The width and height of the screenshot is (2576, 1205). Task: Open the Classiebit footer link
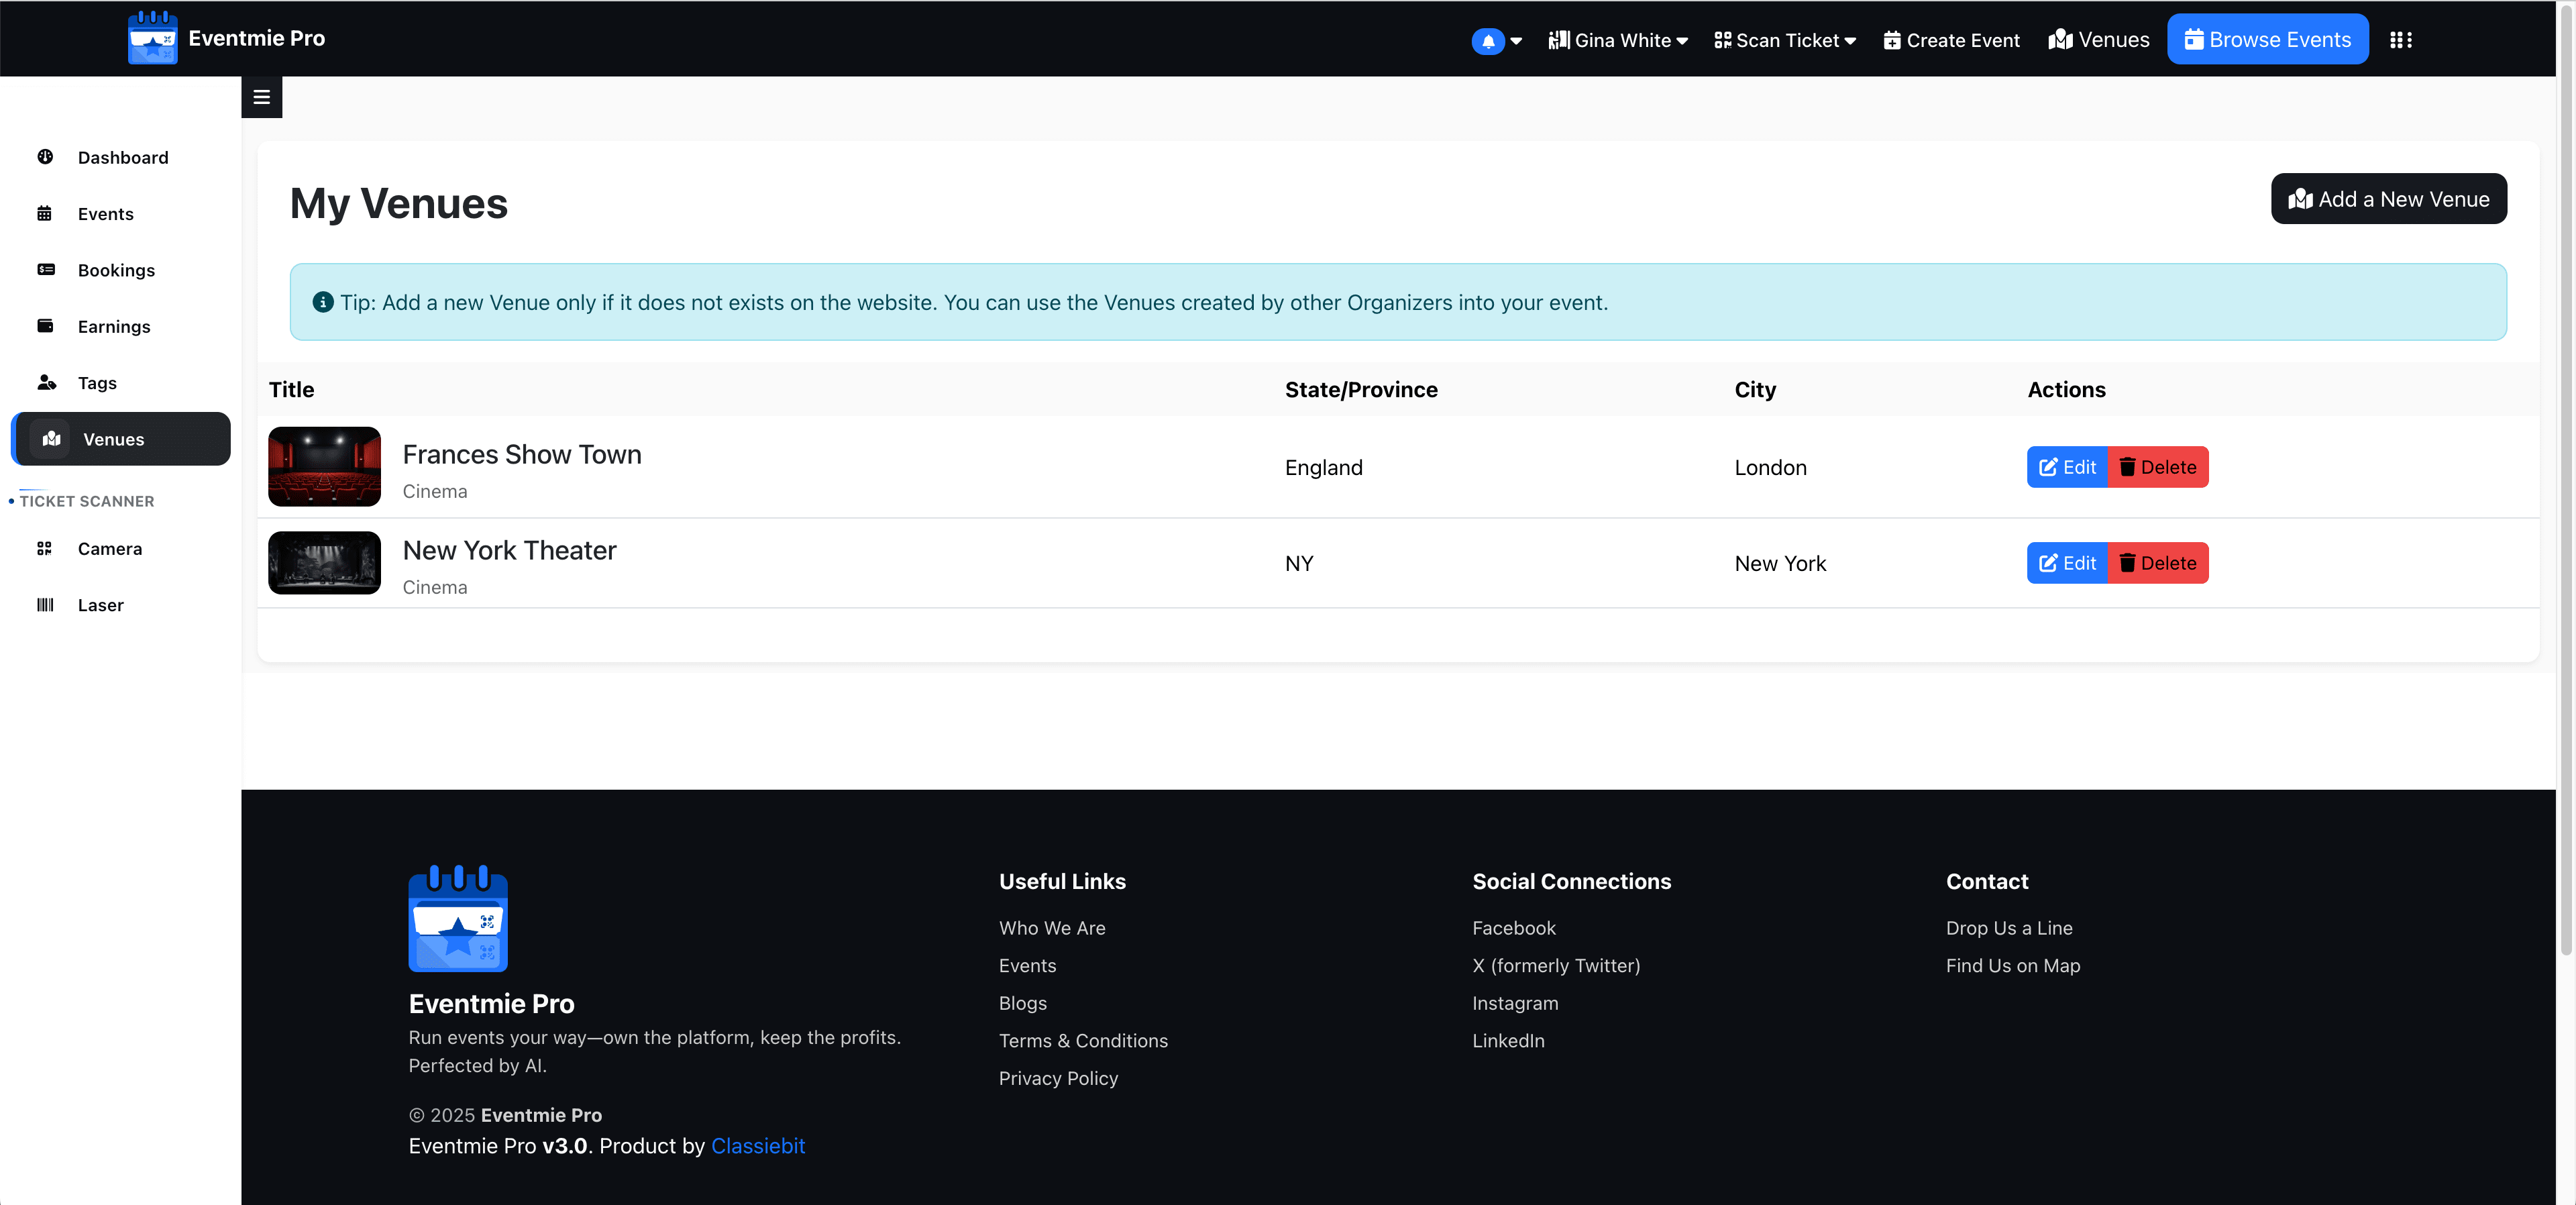coord(757,1146)
